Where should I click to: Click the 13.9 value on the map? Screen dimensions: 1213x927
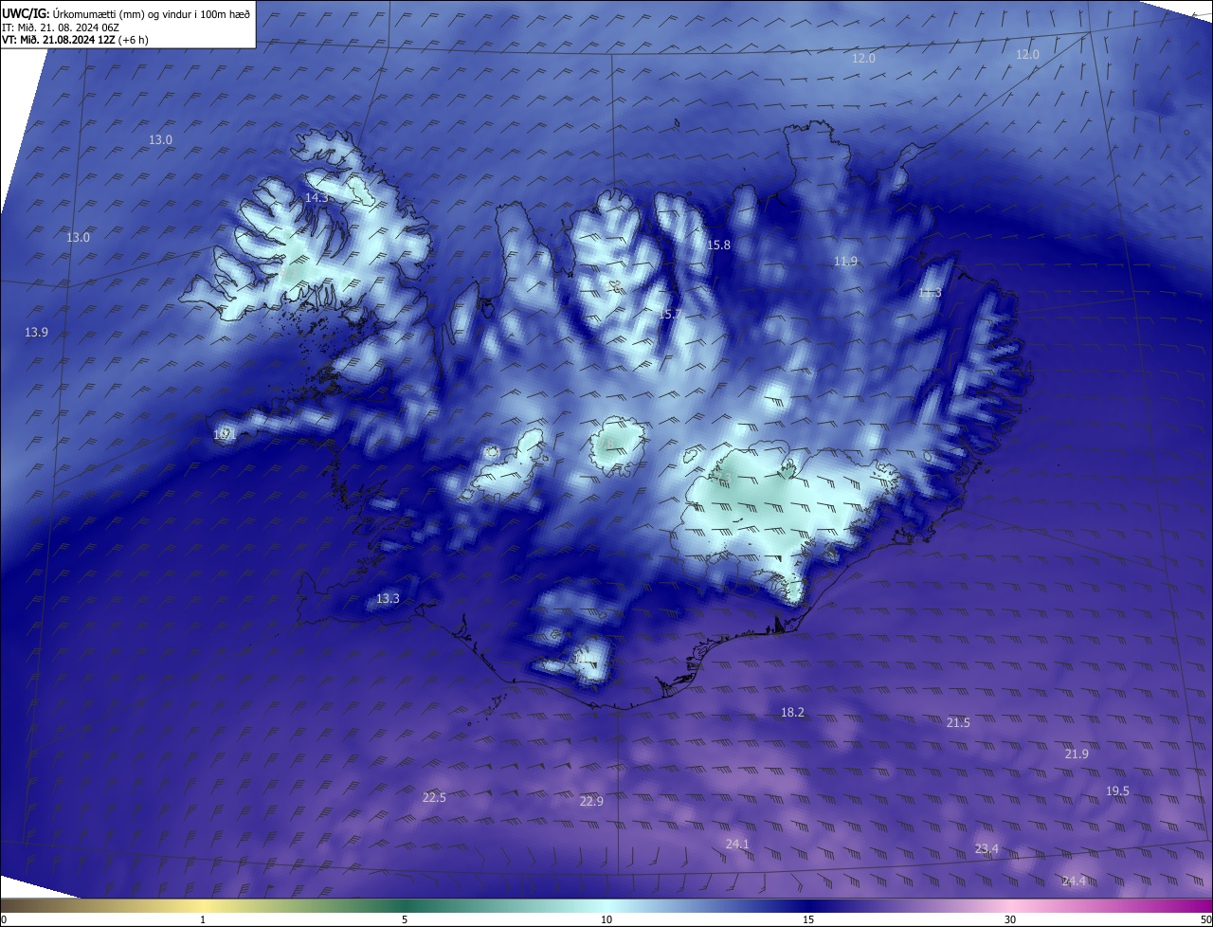click(x=36, y=332)
